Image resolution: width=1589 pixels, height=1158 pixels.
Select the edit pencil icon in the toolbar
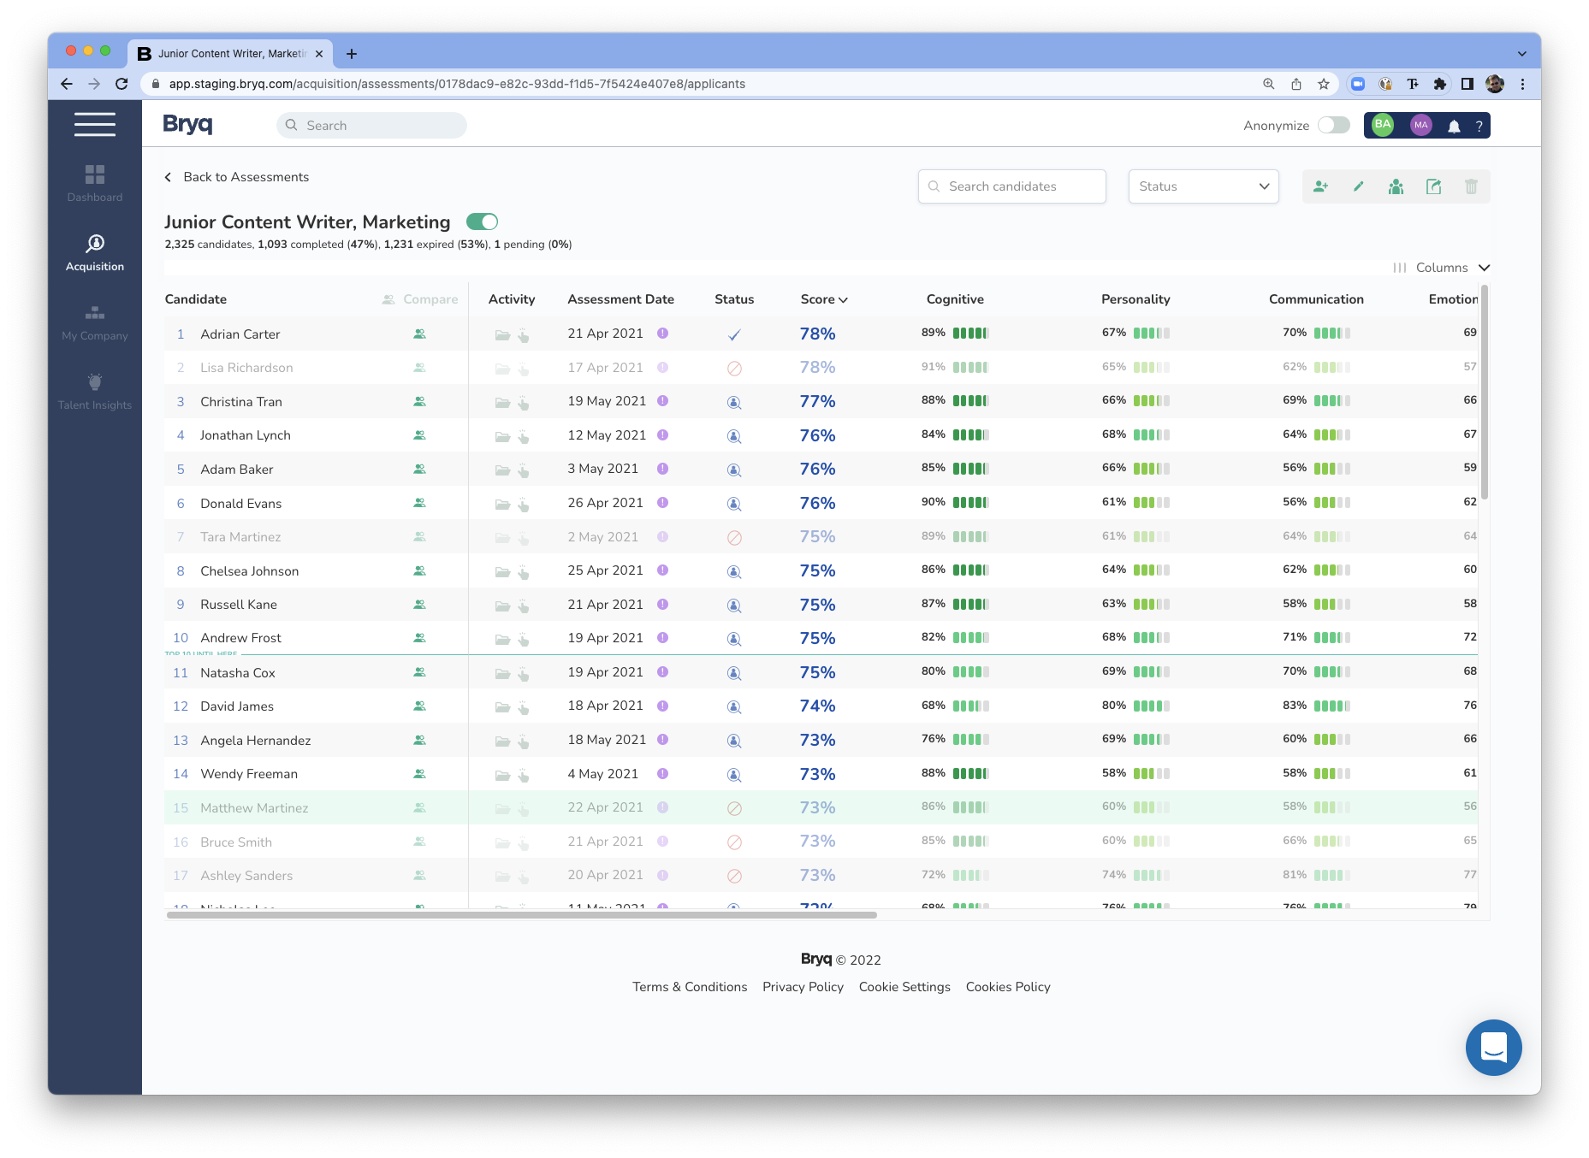click(x=1358, y=186)
